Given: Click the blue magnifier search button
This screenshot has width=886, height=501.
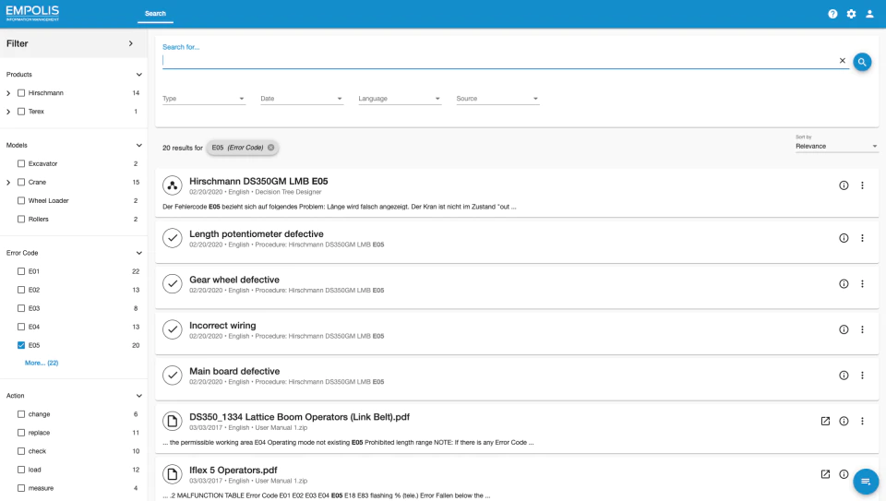Looking at the screenshot, I should (x=862, y=62).
